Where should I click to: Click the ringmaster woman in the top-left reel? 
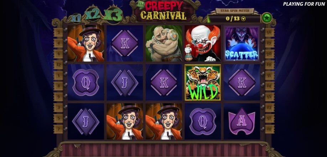pos(85,44)
